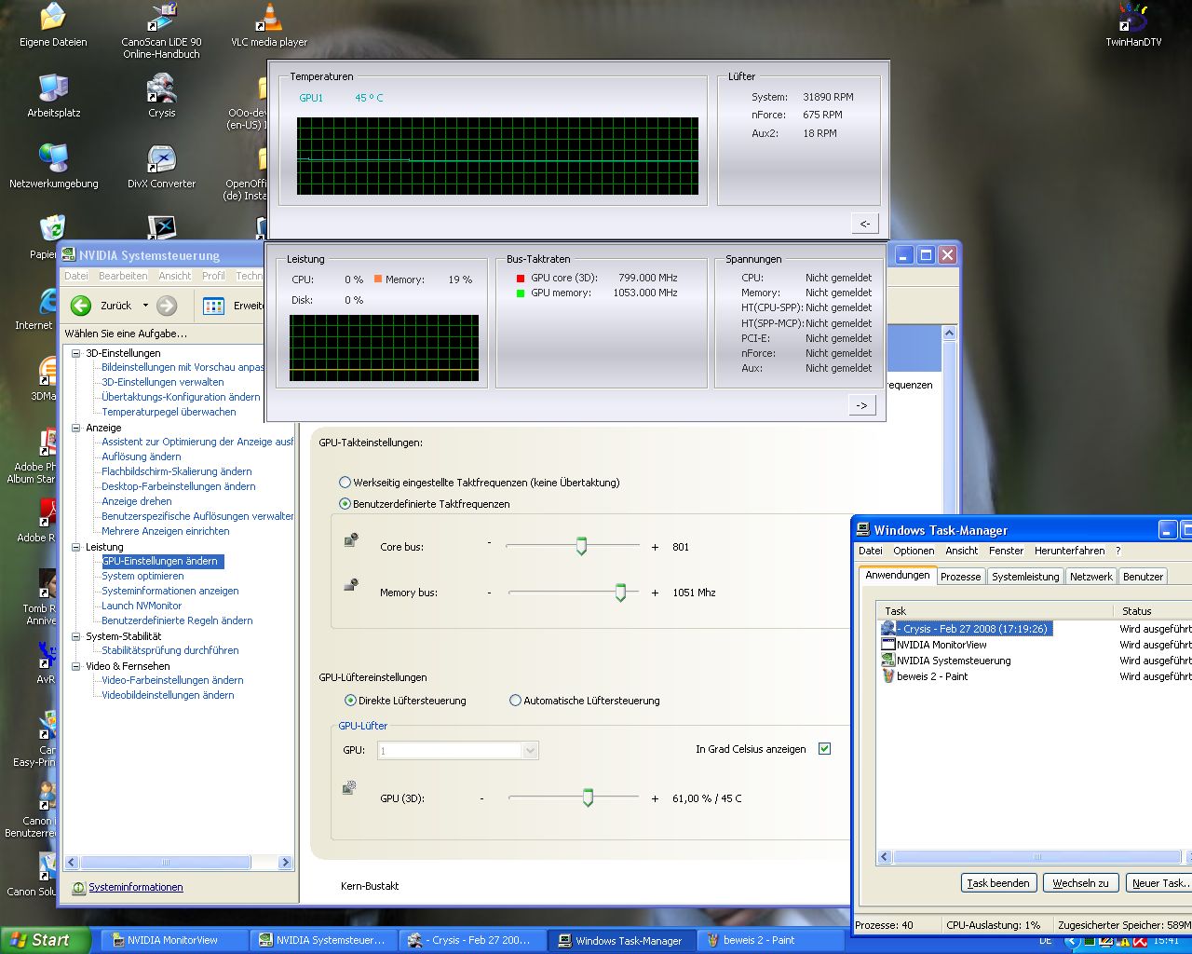Click the GPU (3D) fan speed slider thumb
This screenshot has height=954, width=1192.
tap(588, 797)
